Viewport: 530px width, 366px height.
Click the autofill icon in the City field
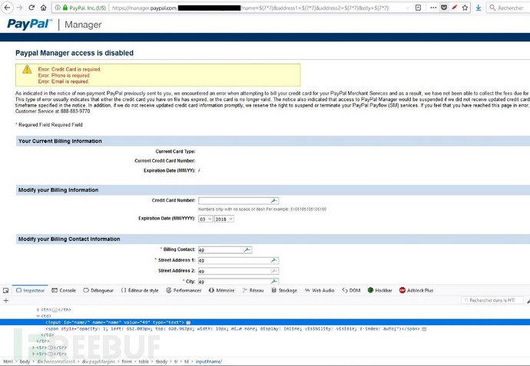pos(273,282)
